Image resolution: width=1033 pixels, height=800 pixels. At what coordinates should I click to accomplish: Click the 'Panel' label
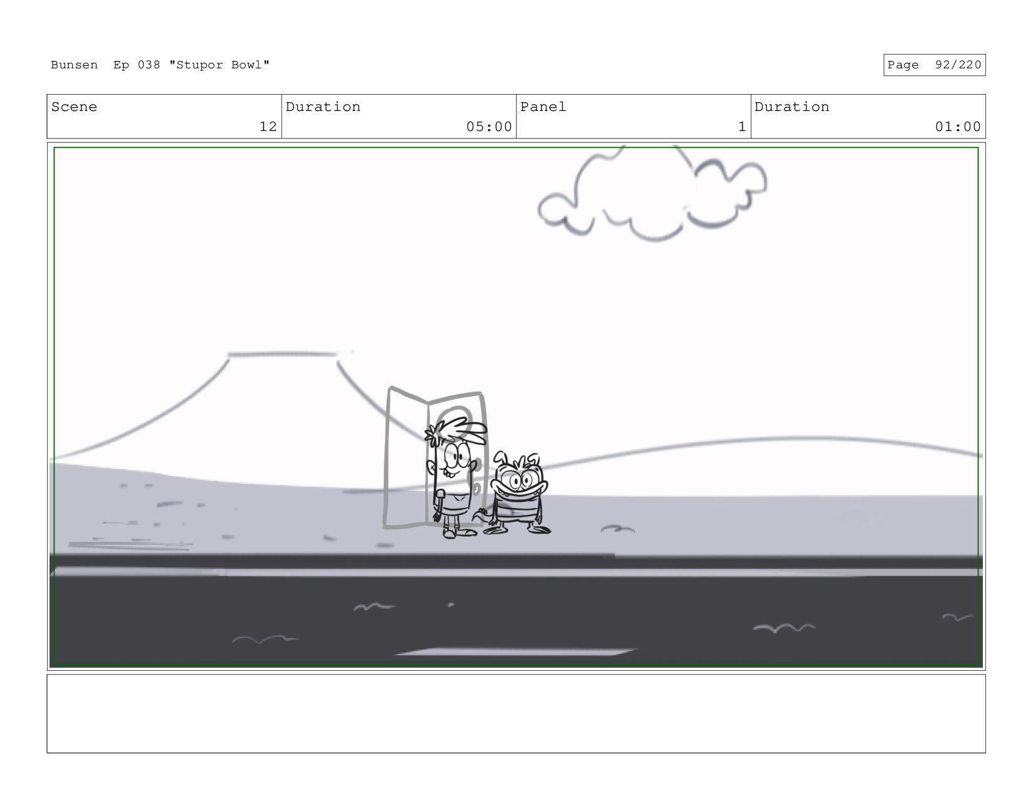pyautogui.click(x=543, y=107)
